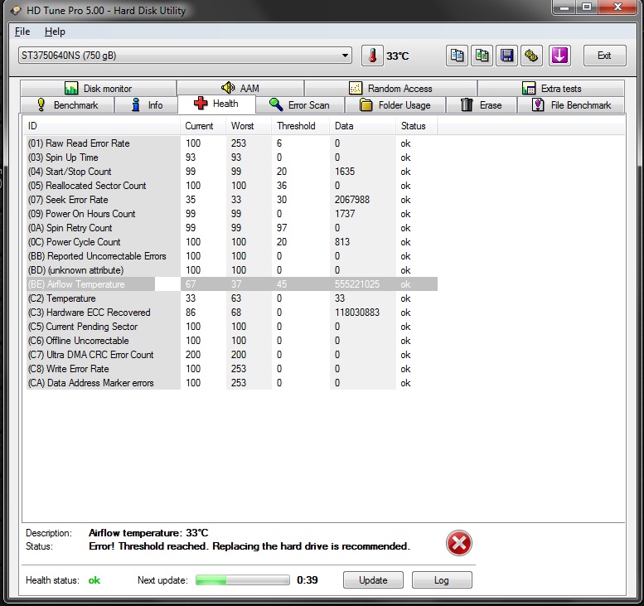Screen dimensions: 644x606
Task: Open the options wrench icon
Action: [x=531, y=56]
